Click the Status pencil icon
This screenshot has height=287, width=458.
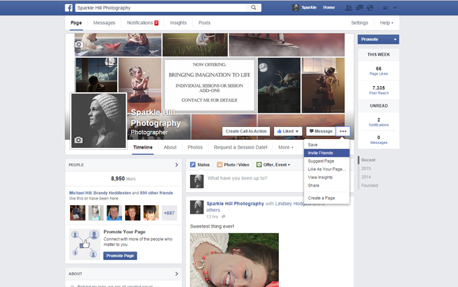click(x=193, y=165)
